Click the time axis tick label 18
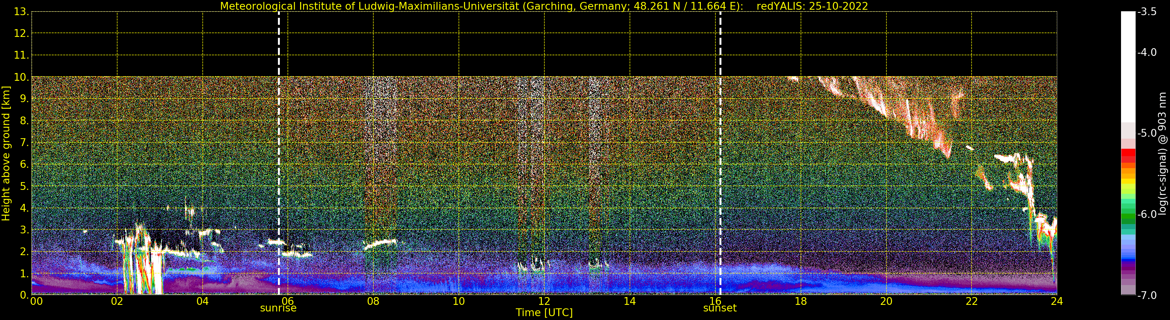Screen dimensions: 1170x320 pyautogui.click(x=801, y=301)
